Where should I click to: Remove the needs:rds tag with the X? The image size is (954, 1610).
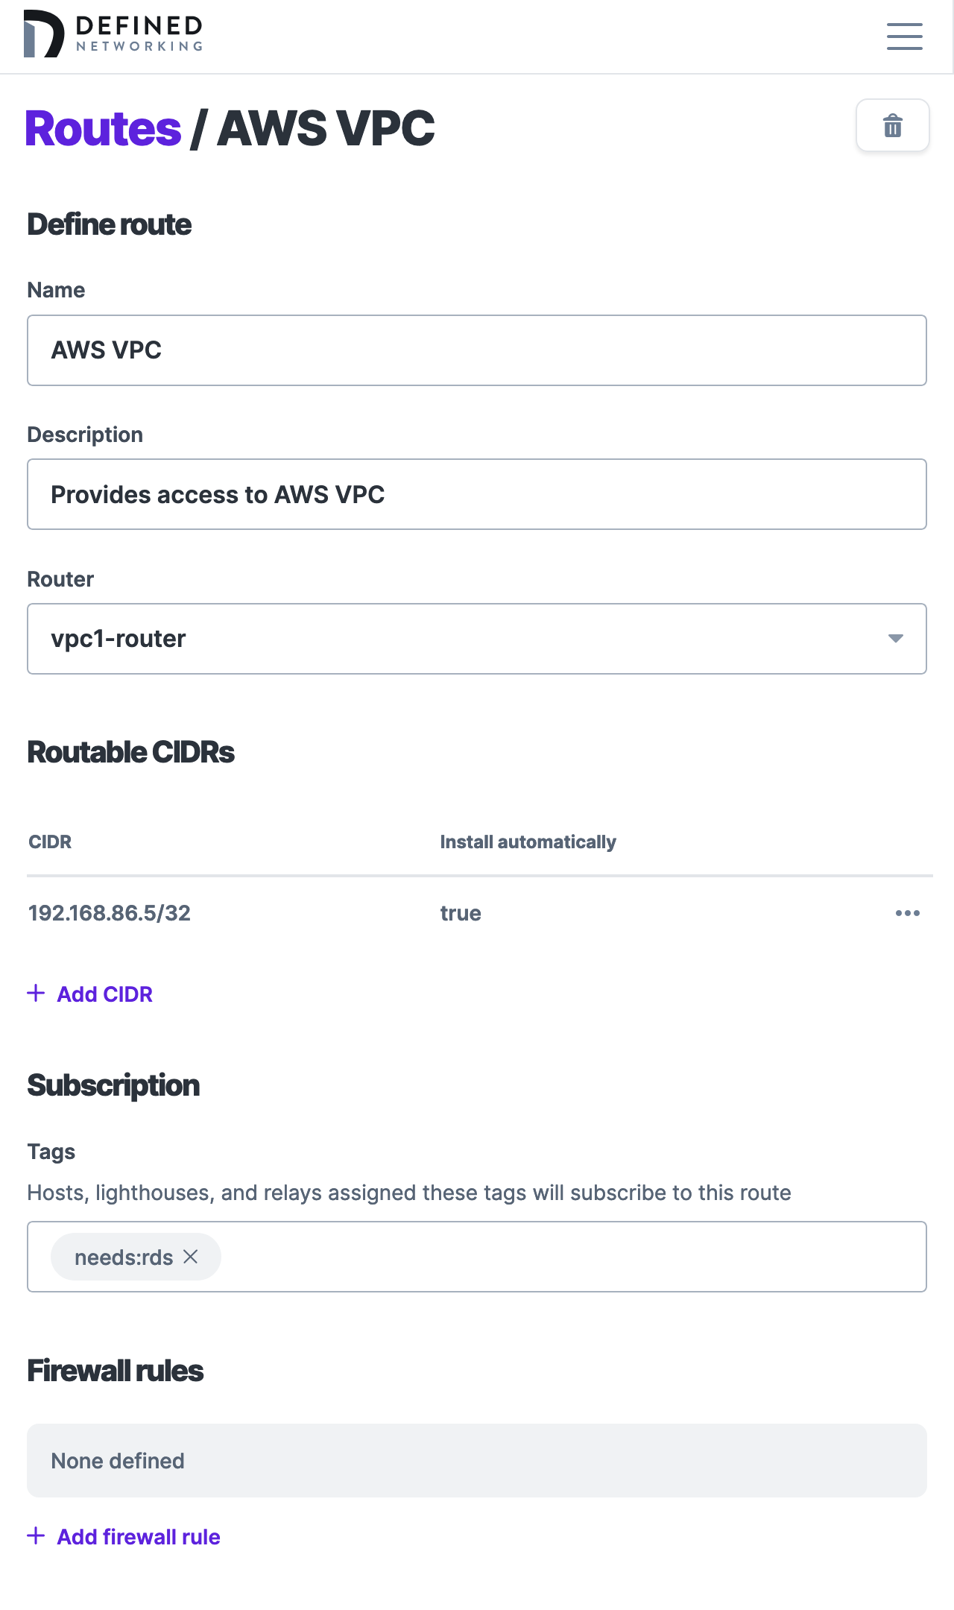192,1257
